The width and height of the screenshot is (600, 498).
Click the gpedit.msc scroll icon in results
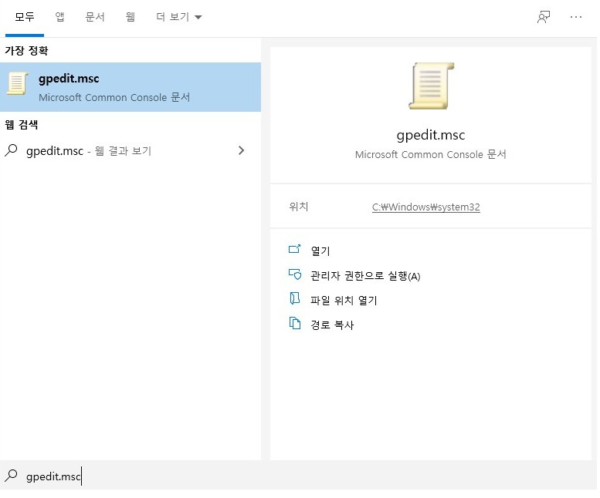pyautogui.click(x=17, y=83)
